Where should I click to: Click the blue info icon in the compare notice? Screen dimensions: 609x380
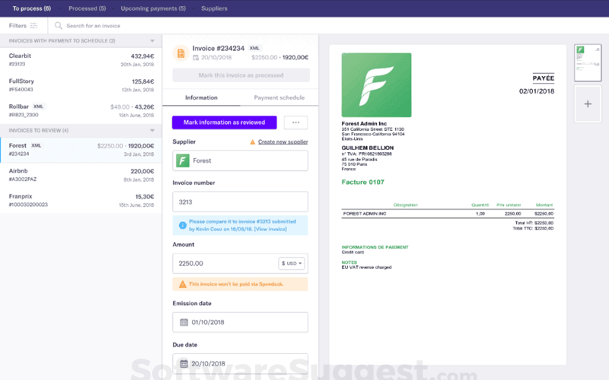tap(182, 225)
